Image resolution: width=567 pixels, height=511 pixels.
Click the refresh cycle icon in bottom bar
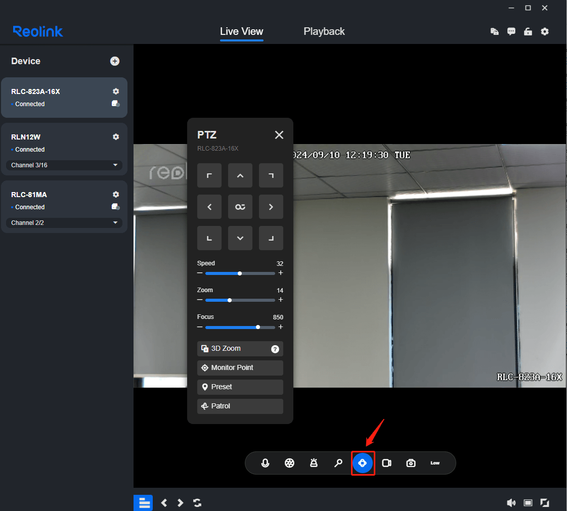point(197,503)
